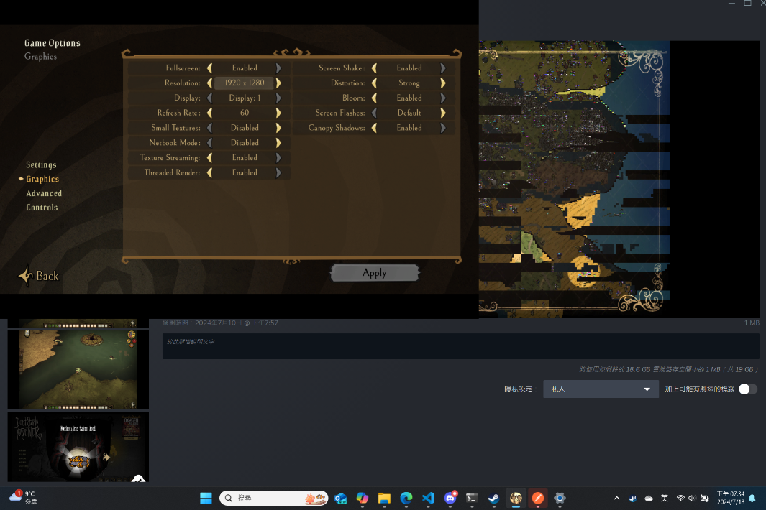
Task: Lower the Refresh Rate value
Action: pos(209,113)
